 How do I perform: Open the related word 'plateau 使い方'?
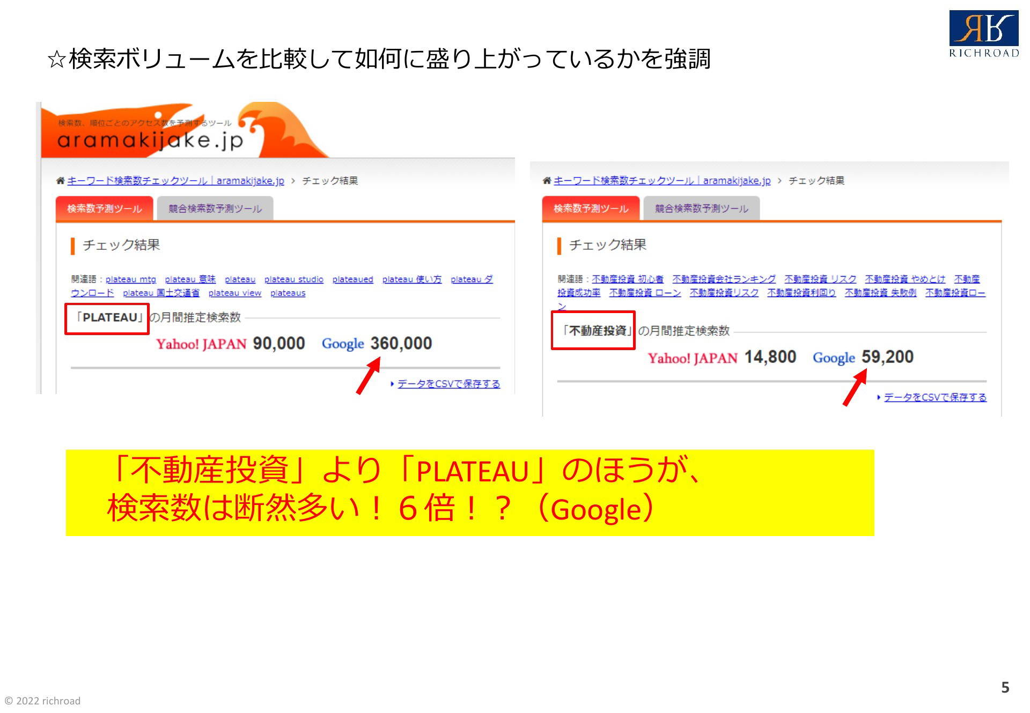412,279
